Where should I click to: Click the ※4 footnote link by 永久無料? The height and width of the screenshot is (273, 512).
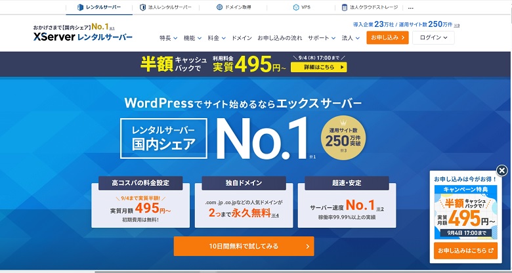point(275,215)
